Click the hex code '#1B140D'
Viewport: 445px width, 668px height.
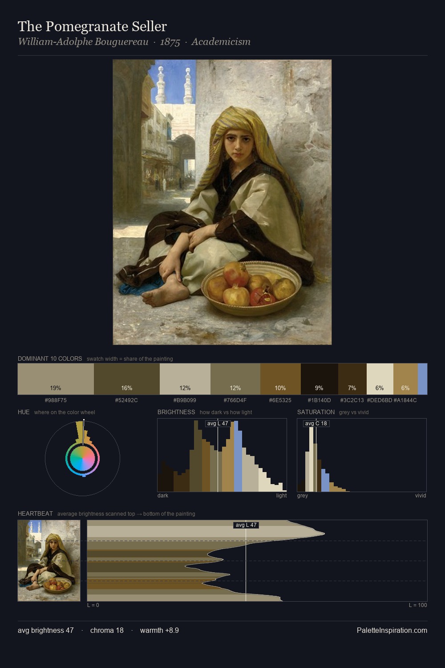[x=319, y=400]
